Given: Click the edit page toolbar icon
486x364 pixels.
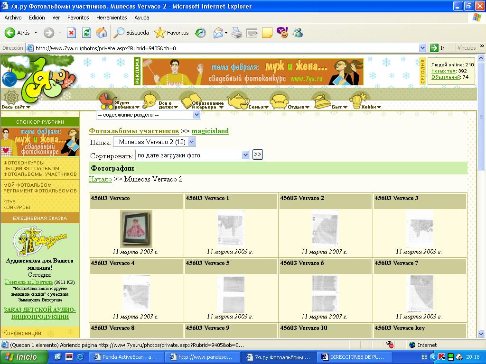Looking at the screenshot, I should point(252,33).
